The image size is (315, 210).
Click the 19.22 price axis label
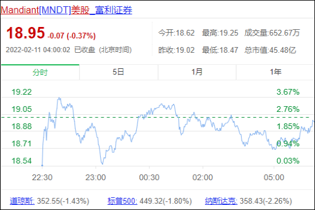(22, 92)
